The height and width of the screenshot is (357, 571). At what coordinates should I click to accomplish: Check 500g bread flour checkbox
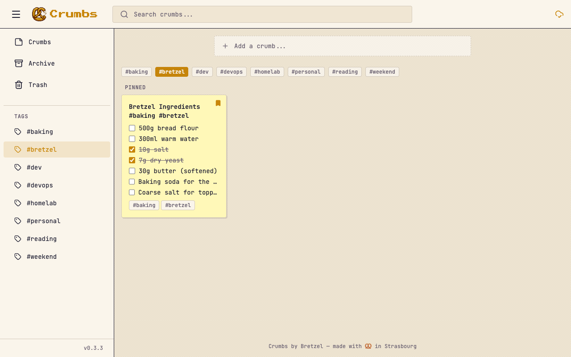[x=132, y=128]
